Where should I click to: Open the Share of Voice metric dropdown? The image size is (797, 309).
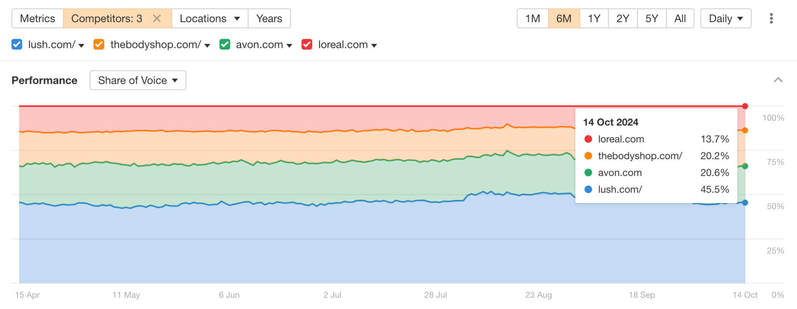tap(137, 80)
